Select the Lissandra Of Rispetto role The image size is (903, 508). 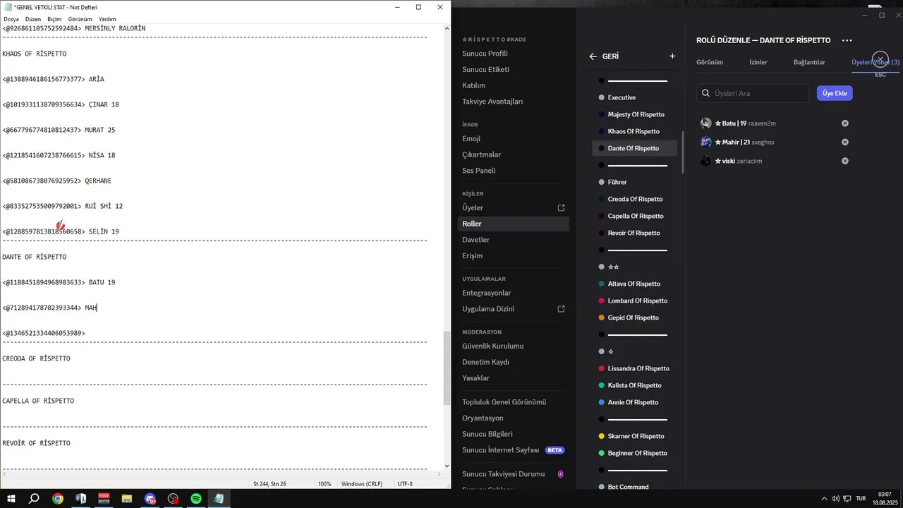click(x=634, y=368)
